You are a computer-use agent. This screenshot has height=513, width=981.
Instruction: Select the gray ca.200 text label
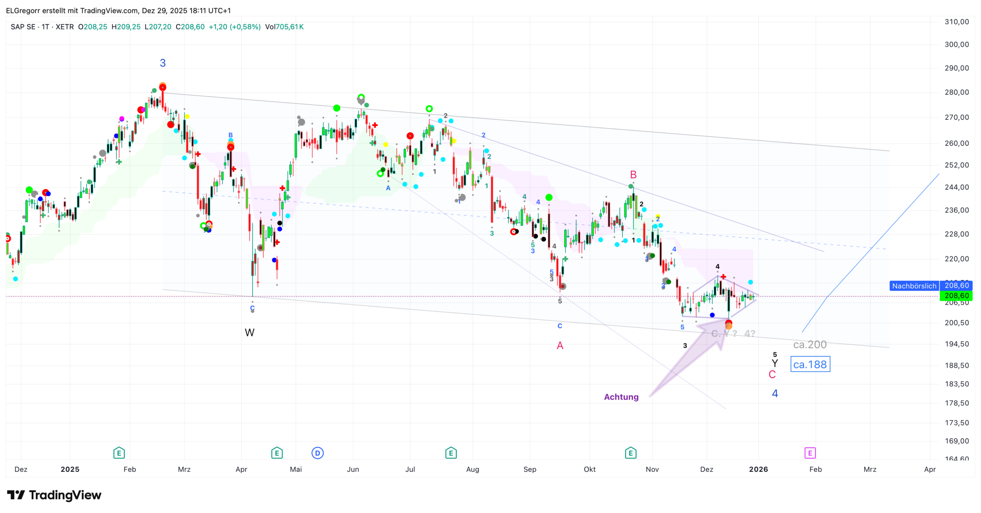(x=810, y=345)
